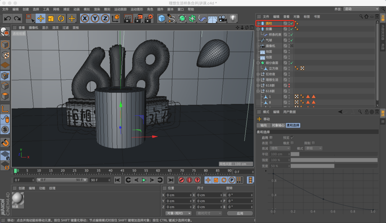Toggle the 预览 checkbox

tap(292, 137)
